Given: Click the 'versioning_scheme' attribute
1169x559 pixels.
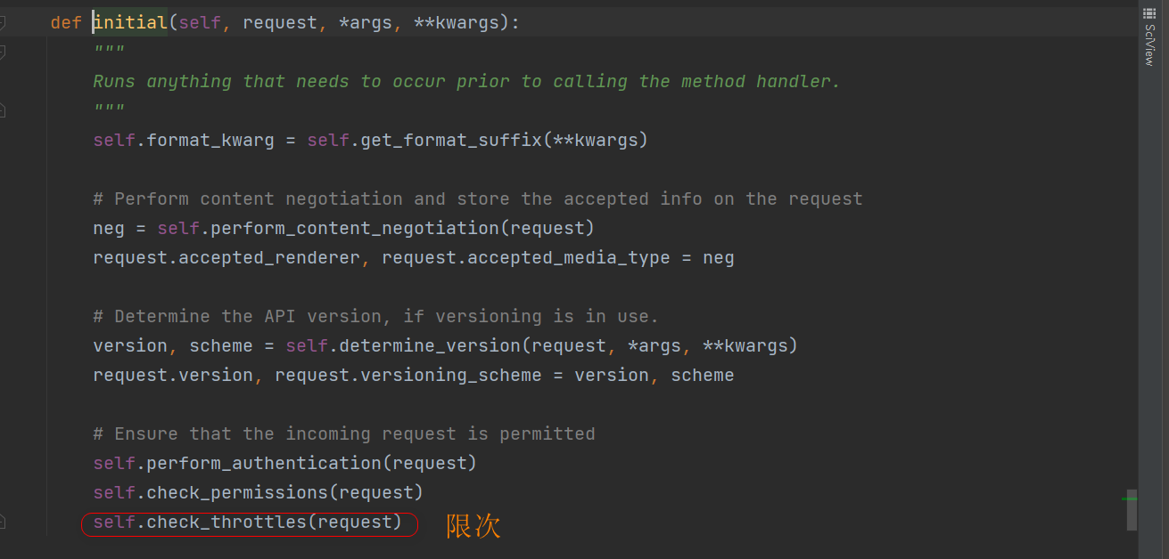Looking at the screenshot, I should tap(451, 375).
